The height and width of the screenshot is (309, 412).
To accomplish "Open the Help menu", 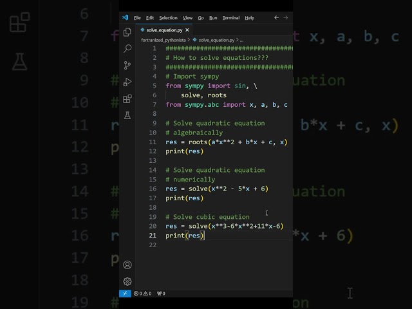I will point(249,18).
